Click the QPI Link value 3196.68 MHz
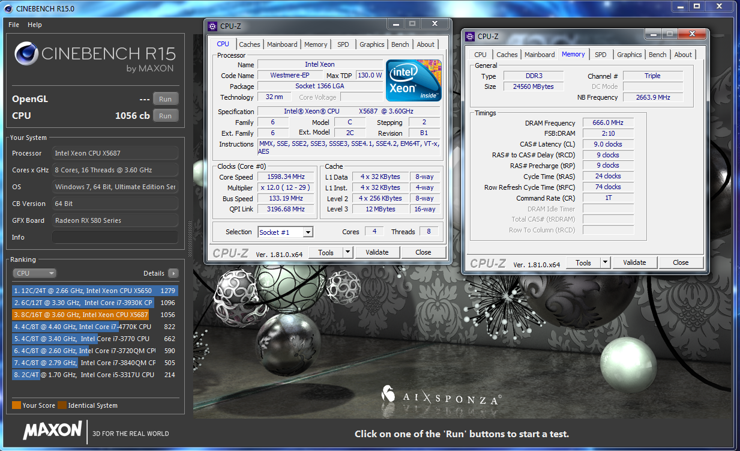This screenshot has width=740, height=451. [x=287, y=209]
